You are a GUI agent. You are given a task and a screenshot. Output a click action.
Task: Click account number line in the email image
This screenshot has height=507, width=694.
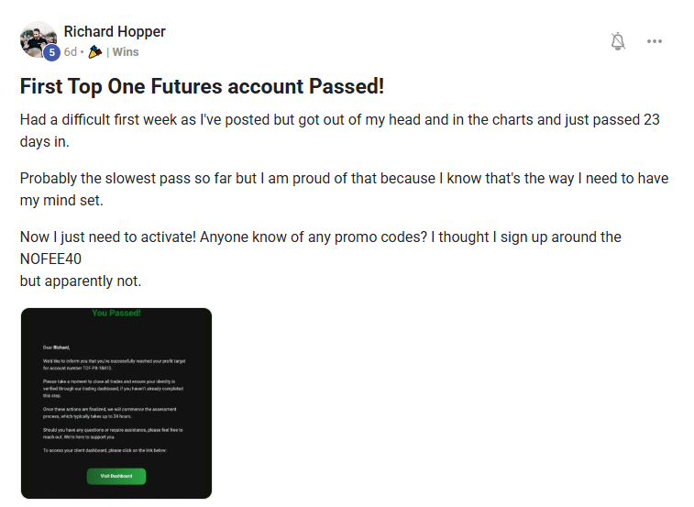tap(77, 368)
